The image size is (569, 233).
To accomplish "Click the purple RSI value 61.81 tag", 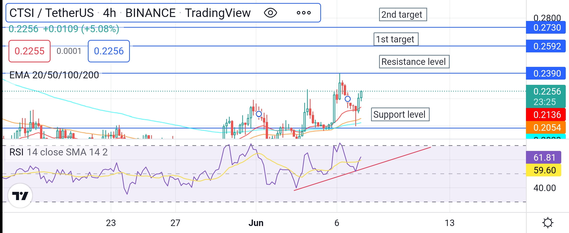I will [x=543, y=157].
